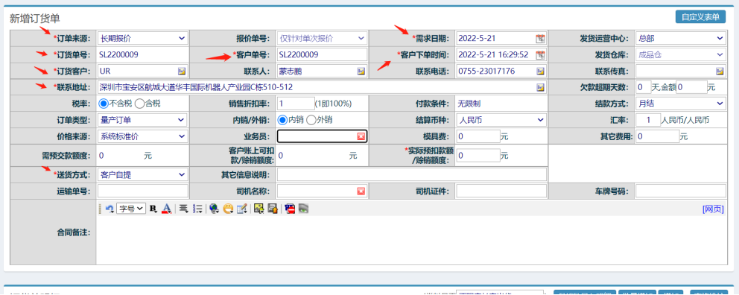739x295 pixels.
Task: Switch to 网页 view in editor
Action: 713,209
